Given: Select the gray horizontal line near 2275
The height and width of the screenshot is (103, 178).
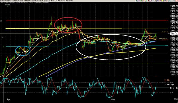Looking at the screenshot, I should [85, 54].
